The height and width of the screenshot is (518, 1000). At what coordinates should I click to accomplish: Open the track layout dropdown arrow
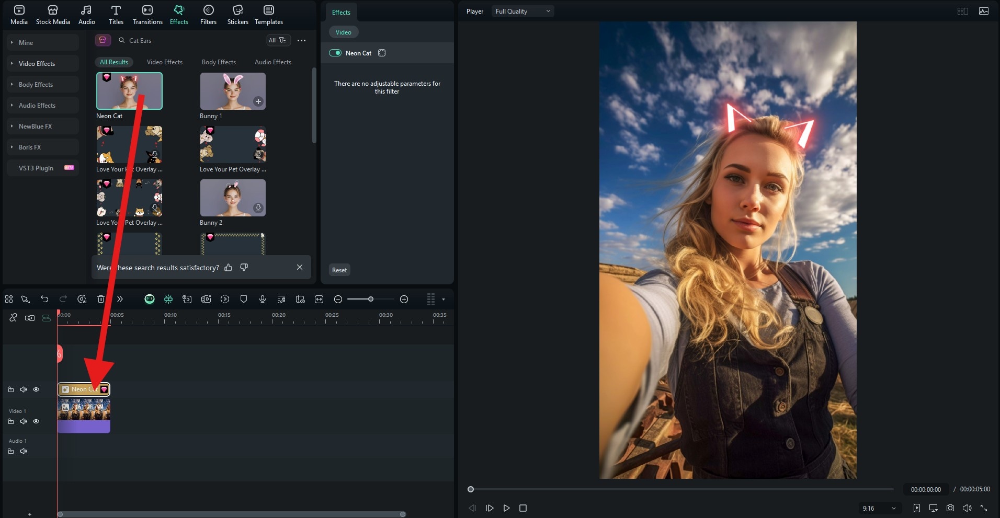pyautogui.click(x=444, y=300)
